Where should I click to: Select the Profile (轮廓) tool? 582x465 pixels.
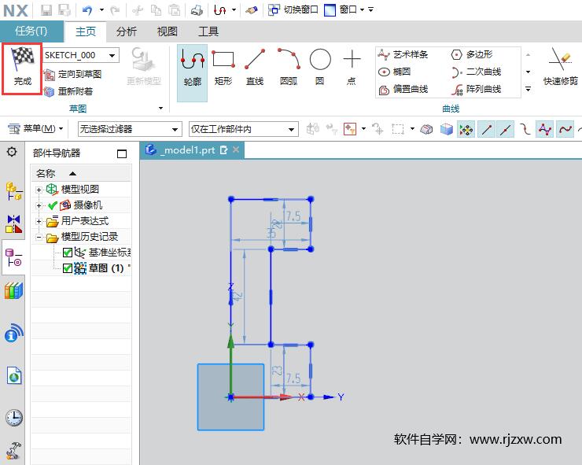[192, 72]
